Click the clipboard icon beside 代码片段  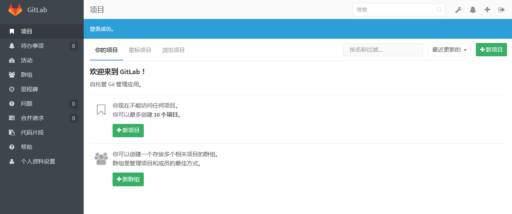coord(12,133)
